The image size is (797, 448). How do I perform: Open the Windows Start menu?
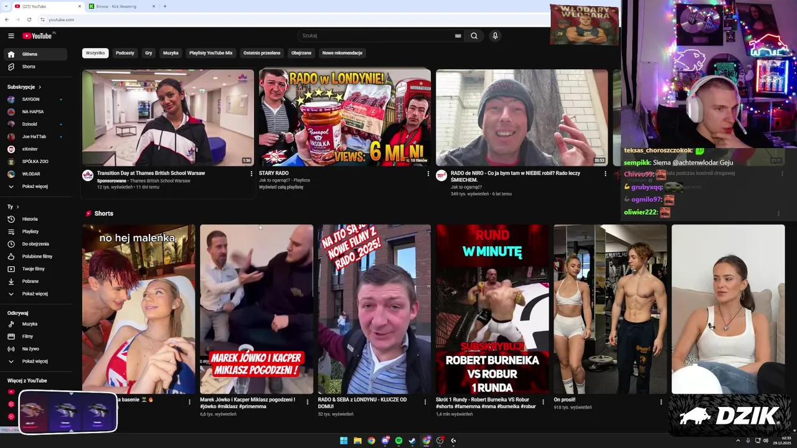[x=344, y=441]
